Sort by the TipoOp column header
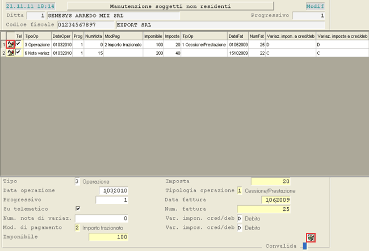Screen dimensions: 369x251 (x=37, y=36)
